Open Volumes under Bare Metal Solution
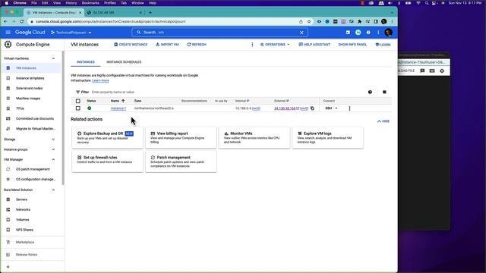This screenshot has width=486, height=273. coord(22,220)
